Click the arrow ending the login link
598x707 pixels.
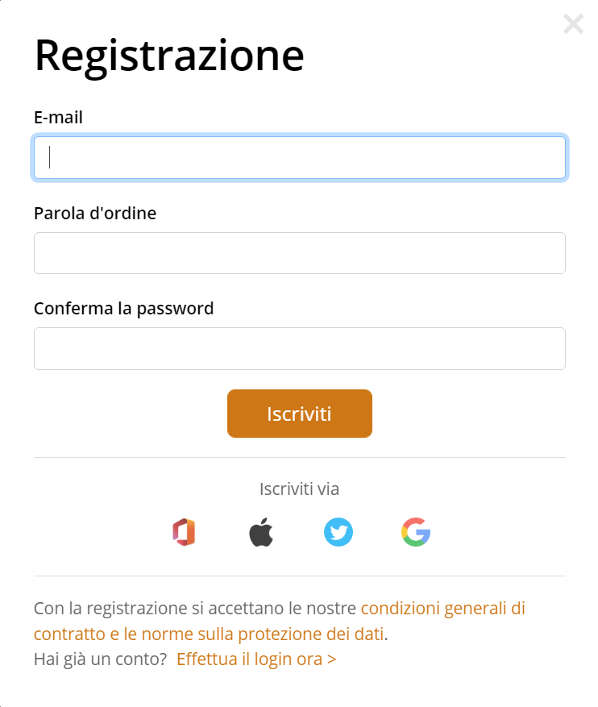(332, 659)
